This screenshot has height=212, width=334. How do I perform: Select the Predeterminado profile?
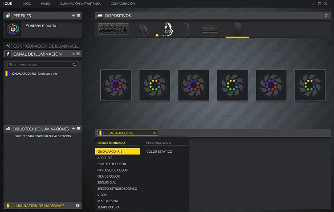41,26
